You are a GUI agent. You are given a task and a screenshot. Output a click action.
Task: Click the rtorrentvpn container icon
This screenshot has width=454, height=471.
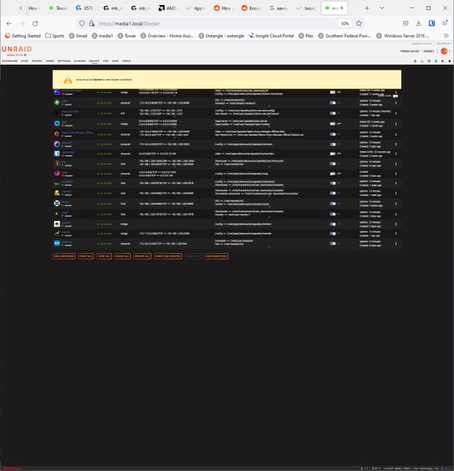[x=57, y=92]
